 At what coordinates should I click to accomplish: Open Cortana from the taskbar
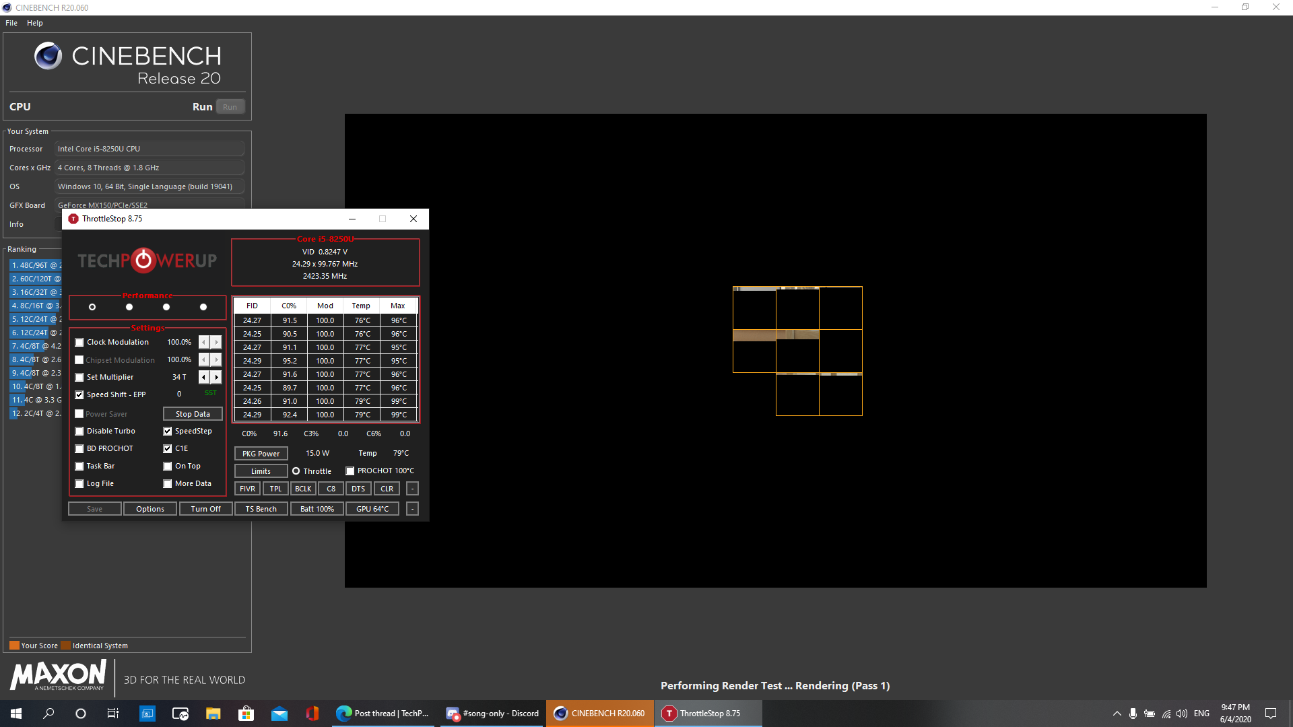tap(81, 714)
